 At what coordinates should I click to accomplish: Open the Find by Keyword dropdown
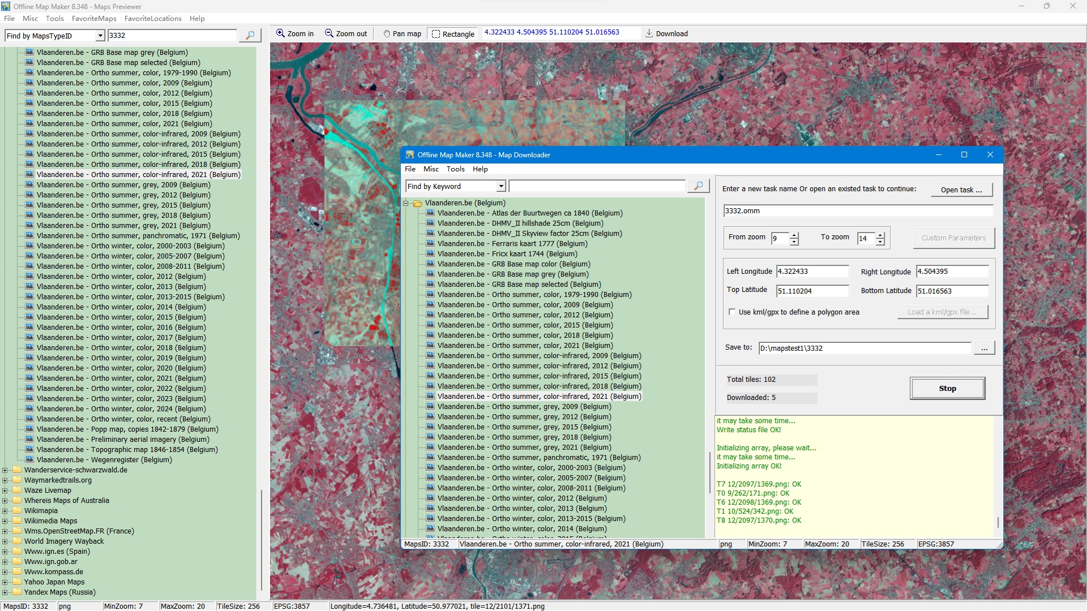pos(501,187)
